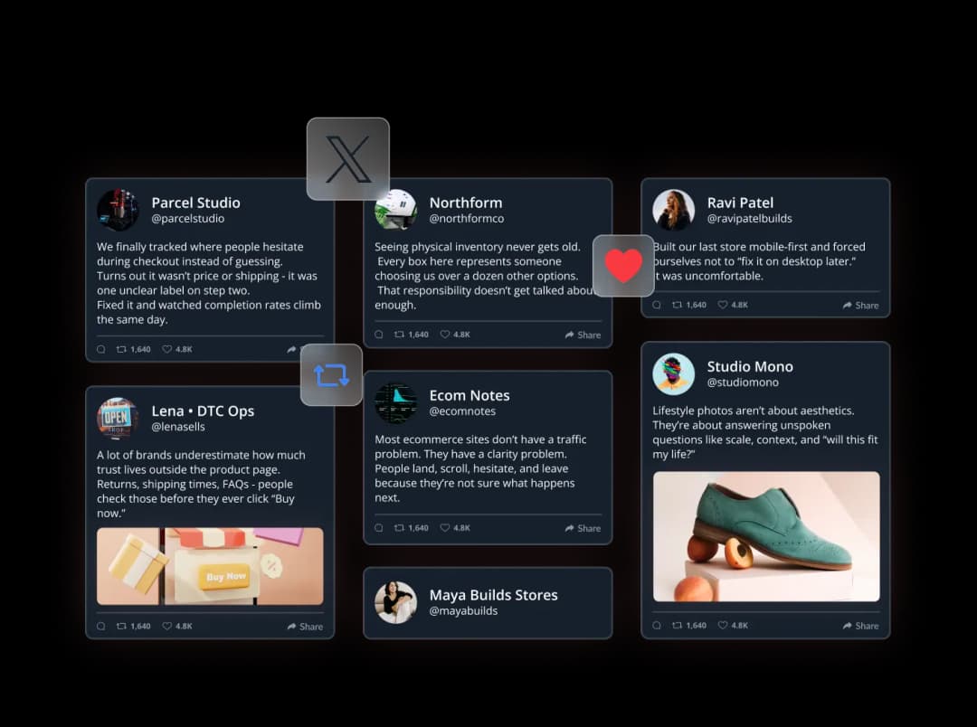The width and height of the screenshot is (977, 727).
Task: Like the Ravi Patel post
Action: [x=733, y=305]
